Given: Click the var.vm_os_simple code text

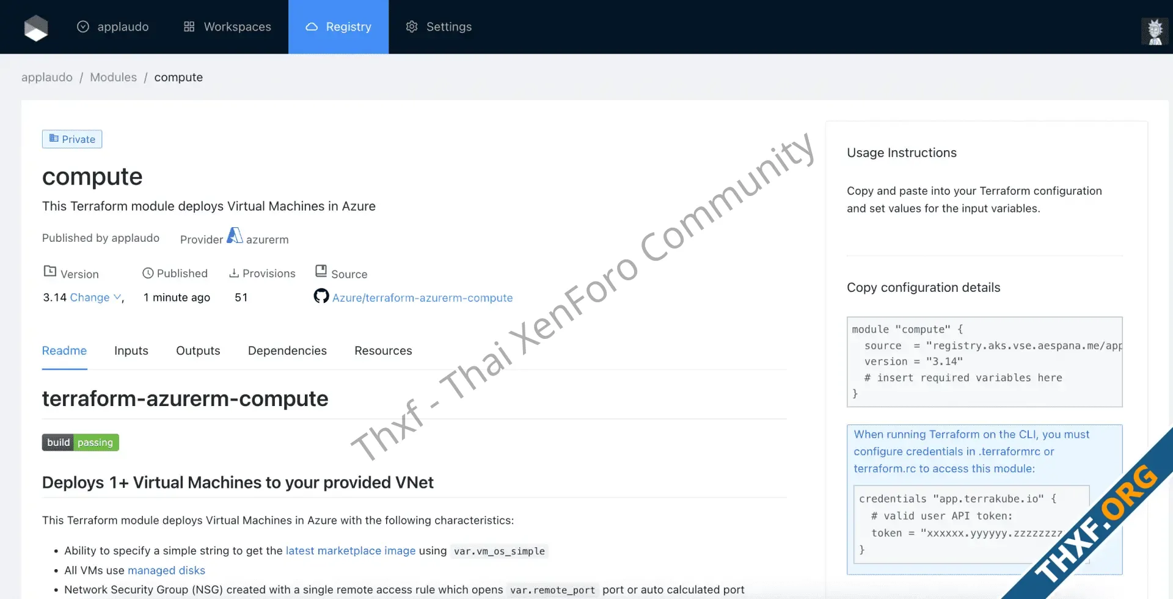Looking at the screenshot, I should tap(499, 551).
